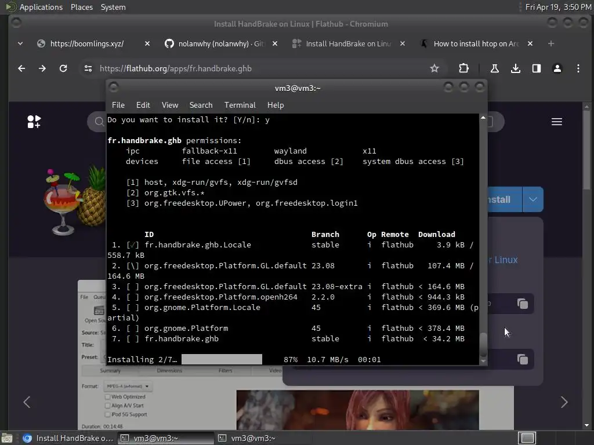Open Chromium profile avatar icon

click(557, 68)
